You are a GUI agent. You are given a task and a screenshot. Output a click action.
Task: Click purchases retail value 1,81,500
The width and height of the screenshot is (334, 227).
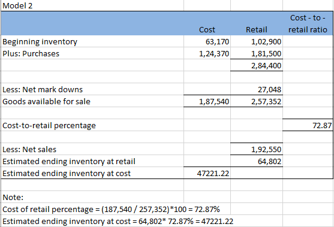[x=257, y=53]
